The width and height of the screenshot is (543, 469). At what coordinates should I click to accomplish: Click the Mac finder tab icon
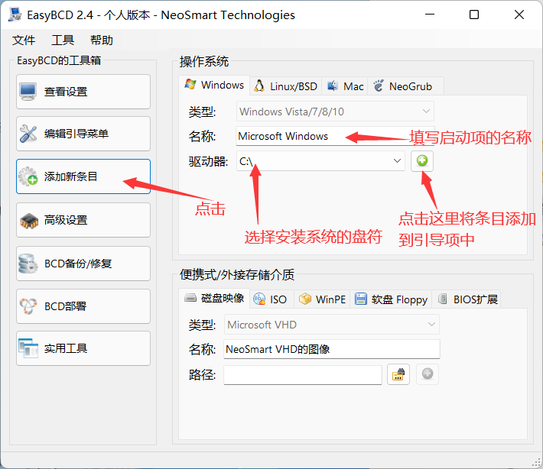(333, 86)
